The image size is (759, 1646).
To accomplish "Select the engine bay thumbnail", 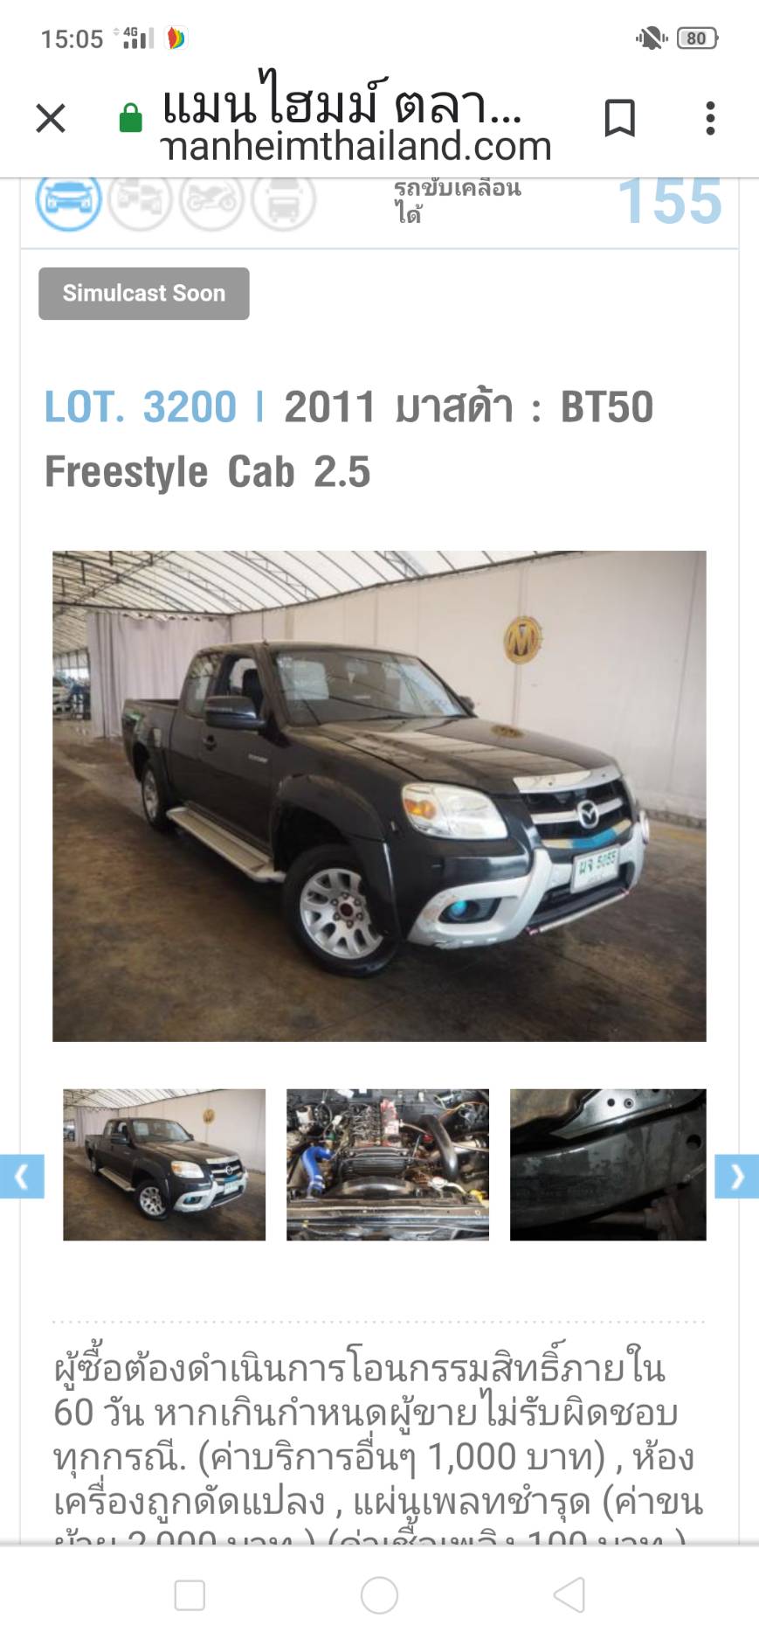I will pyautogui.click(x=388, y=1164).
